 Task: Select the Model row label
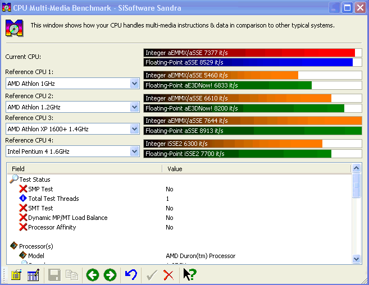coord(36,256)
